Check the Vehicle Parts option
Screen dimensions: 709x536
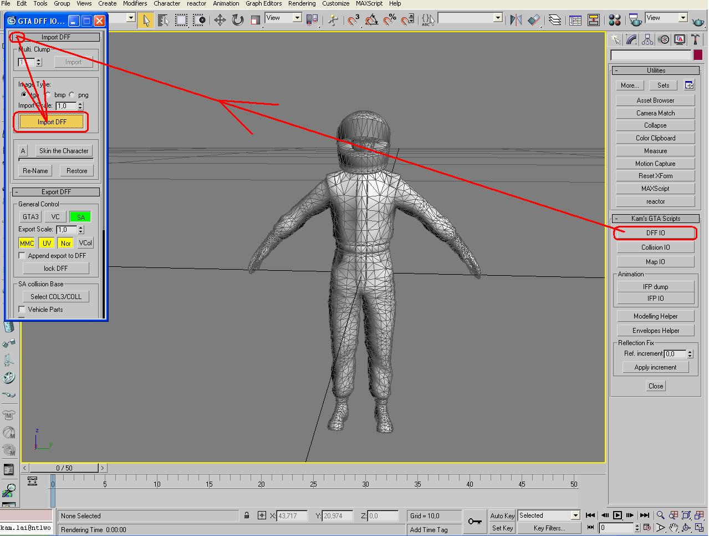pyautogui.click(x=22, y=310)
